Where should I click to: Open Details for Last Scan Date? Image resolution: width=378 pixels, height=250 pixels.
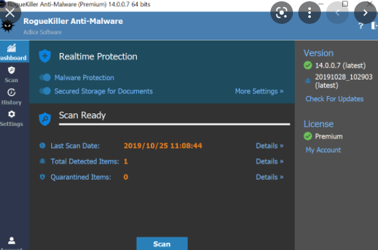coord(270,146)
